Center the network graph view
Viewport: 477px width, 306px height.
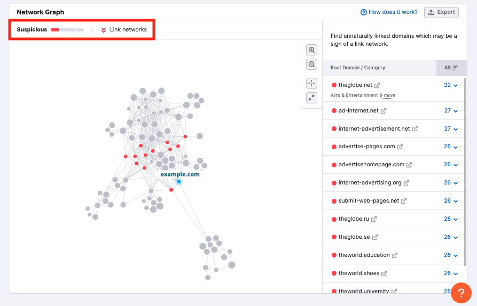[x=312, y=83]
